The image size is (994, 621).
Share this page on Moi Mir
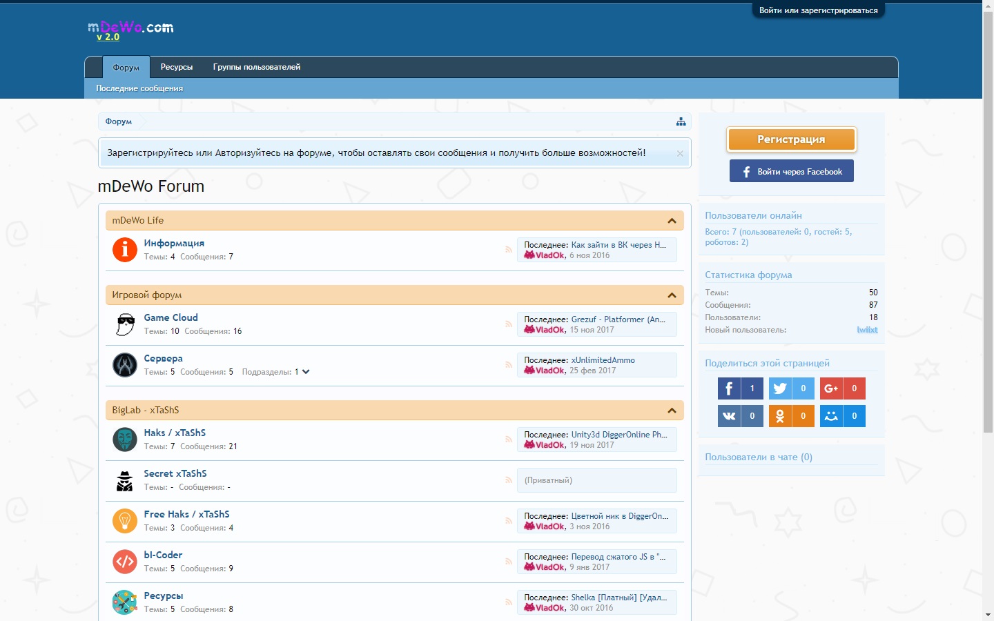click(x=843, y=416)
